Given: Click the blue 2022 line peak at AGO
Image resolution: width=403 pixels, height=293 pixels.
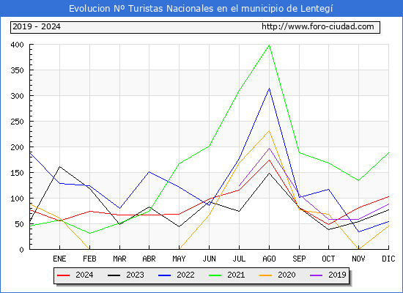Looking at the screenshot, I should click(x=269, y=89).
